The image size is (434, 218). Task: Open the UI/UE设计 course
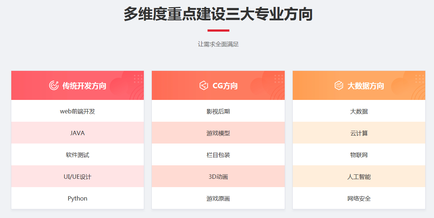point(78,177)
